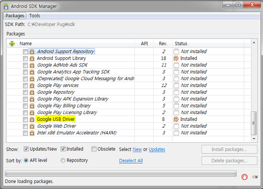Screen dimensions: 263x189
Task: Select the Android Support Repository row text
Action: click(65, 51)
